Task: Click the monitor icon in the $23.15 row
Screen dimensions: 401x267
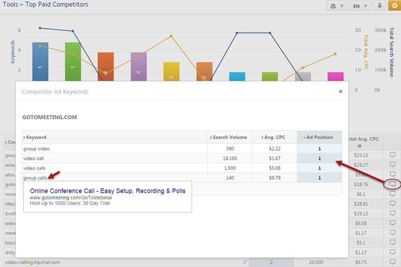Action: 392,155
